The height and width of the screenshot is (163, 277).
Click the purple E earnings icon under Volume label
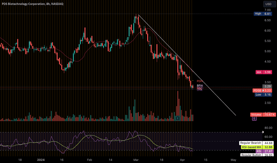254,119
